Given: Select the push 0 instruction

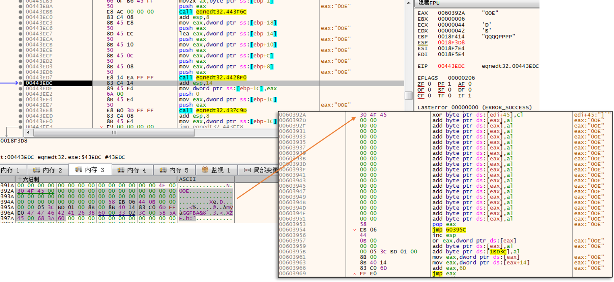Looking at the screenshot, I should point(189,94).
